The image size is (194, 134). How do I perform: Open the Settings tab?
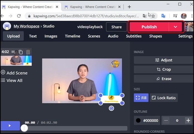(x=185, y=36)
